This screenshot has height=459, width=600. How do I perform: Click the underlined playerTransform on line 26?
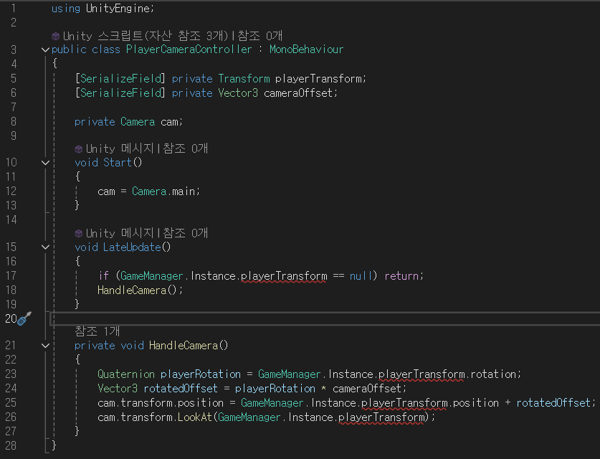tap(381, 417)
